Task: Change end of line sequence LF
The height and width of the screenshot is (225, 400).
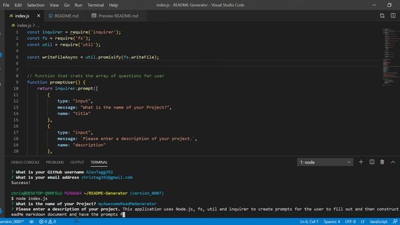Action: click(x=362, y=222)
